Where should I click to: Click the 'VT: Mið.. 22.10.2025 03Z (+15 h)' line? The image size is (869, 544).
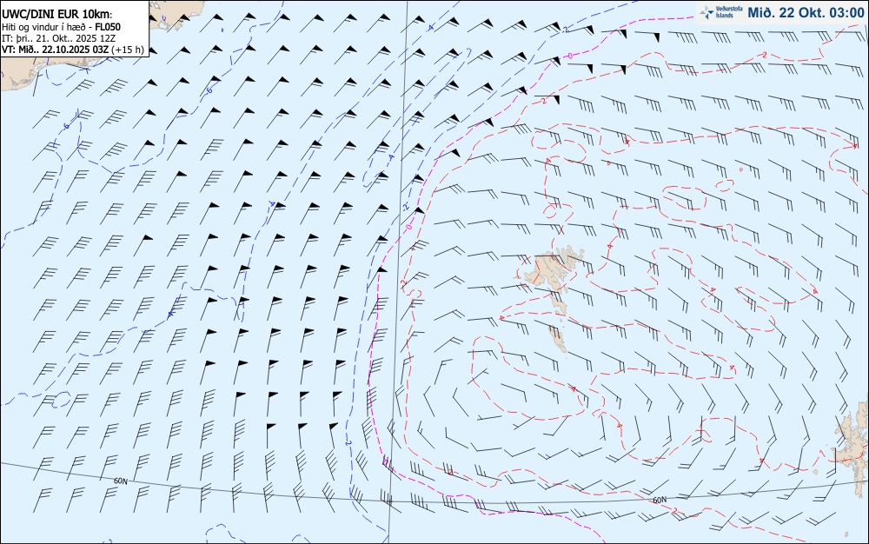pos(73,50)
